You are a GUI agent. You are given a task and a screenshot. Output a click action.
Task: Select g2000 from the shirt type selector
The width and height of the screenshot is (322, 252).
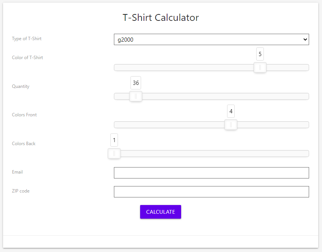[211, 39]
